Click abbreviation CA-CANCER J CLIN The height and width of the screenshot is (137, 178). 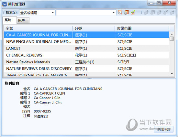click(50, 93)
